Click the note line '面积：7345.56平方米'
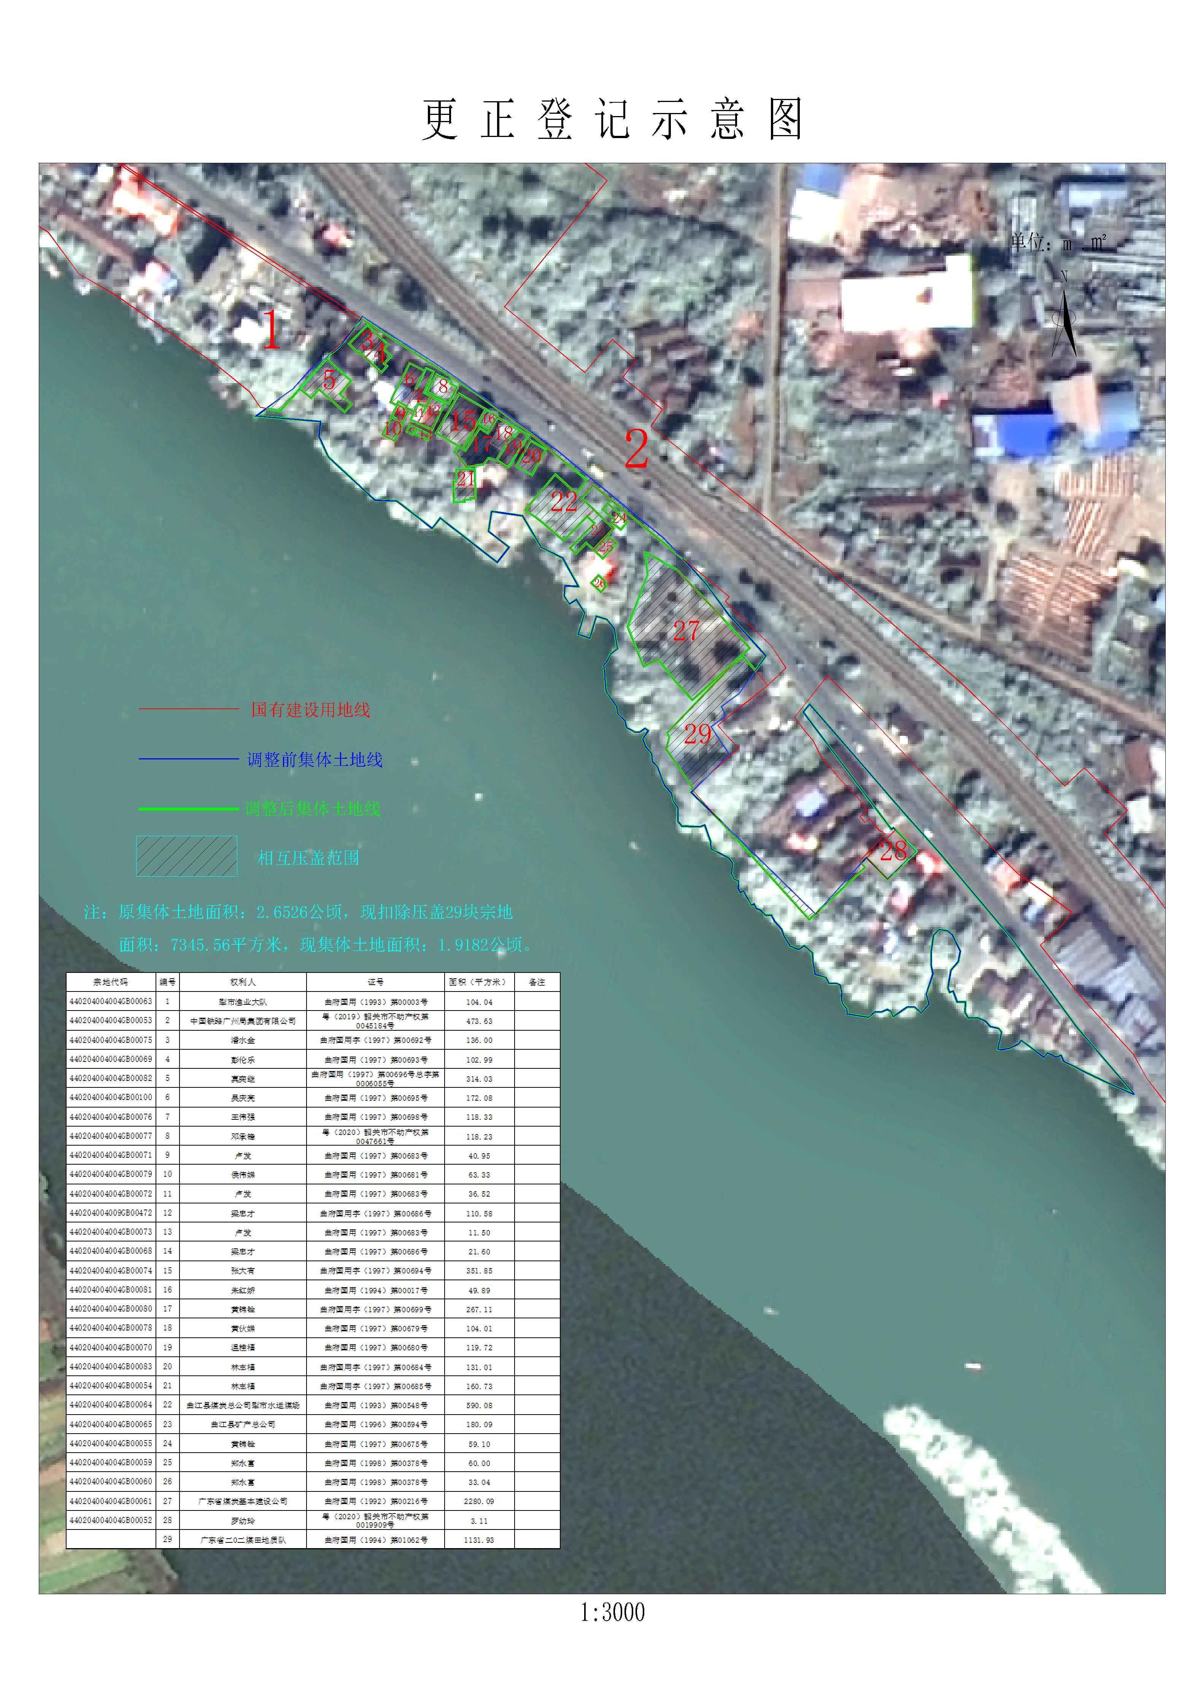Screen dimensions: 1198x1695 pyautogui.click(x=326, y=944)
